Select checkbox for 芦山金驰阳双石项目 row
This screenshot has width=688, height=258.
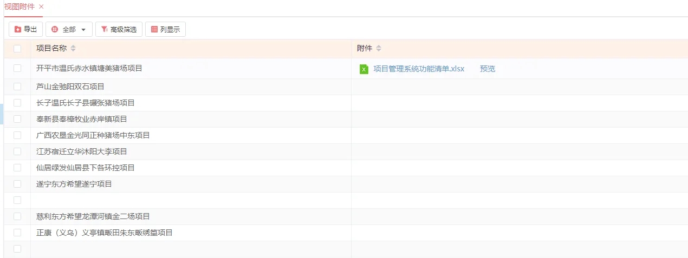(x=17, y=87)
